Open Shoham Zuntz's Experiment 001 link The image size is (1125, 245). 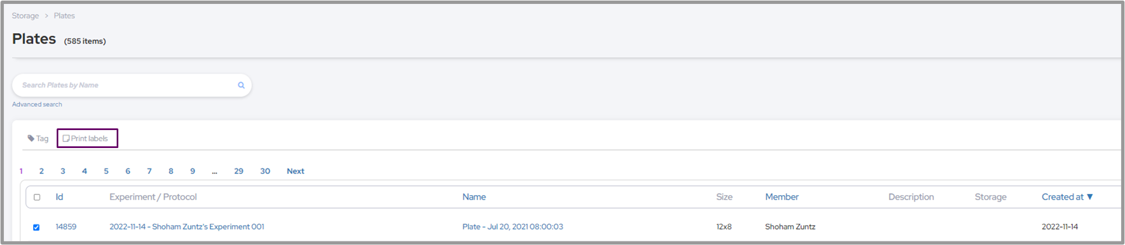tap(187, 226)
